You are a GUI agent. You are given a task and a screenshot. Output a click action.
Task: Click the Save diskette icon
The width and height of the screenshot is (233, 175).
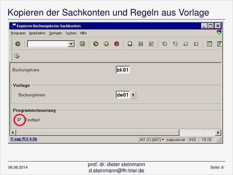[82, 44]
